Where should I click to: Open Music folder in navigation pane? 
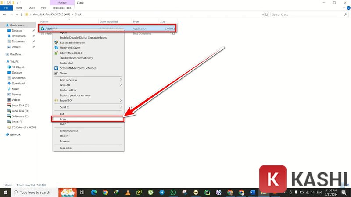(x=15, y=89)
